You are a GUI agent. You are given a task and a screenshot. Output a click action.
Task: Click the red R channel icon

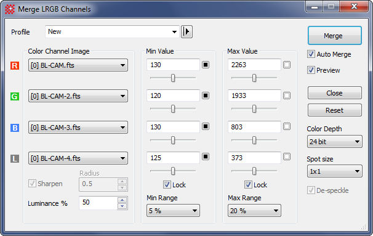(15, 65)
